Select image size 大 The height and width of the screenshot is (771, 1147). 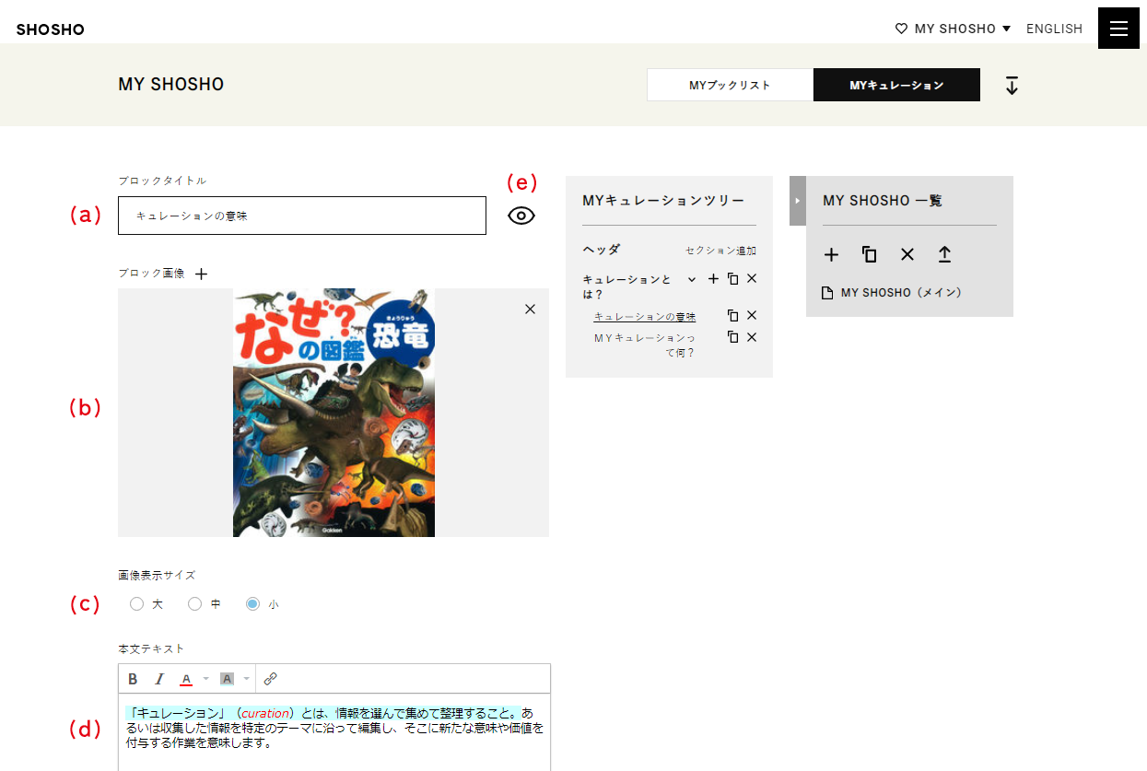click(x=136, y=604)
